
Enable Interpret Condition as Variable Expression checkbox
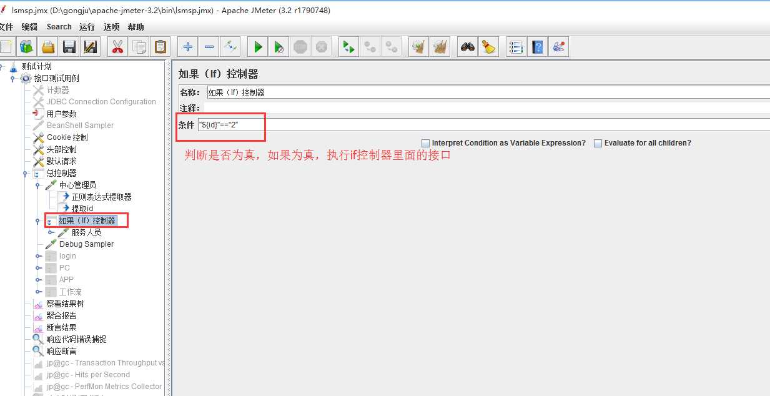pos(425,143)
